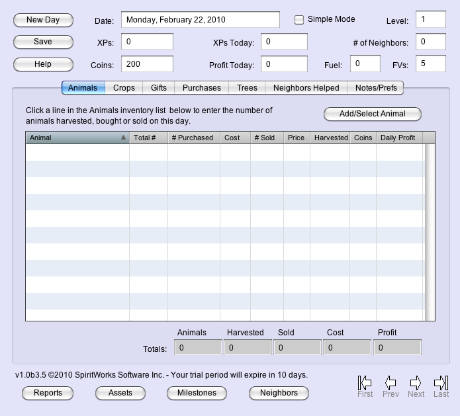Open the Notes/Prefs tab
This screenshot has width=460, height=416.
tap(376, 88)
